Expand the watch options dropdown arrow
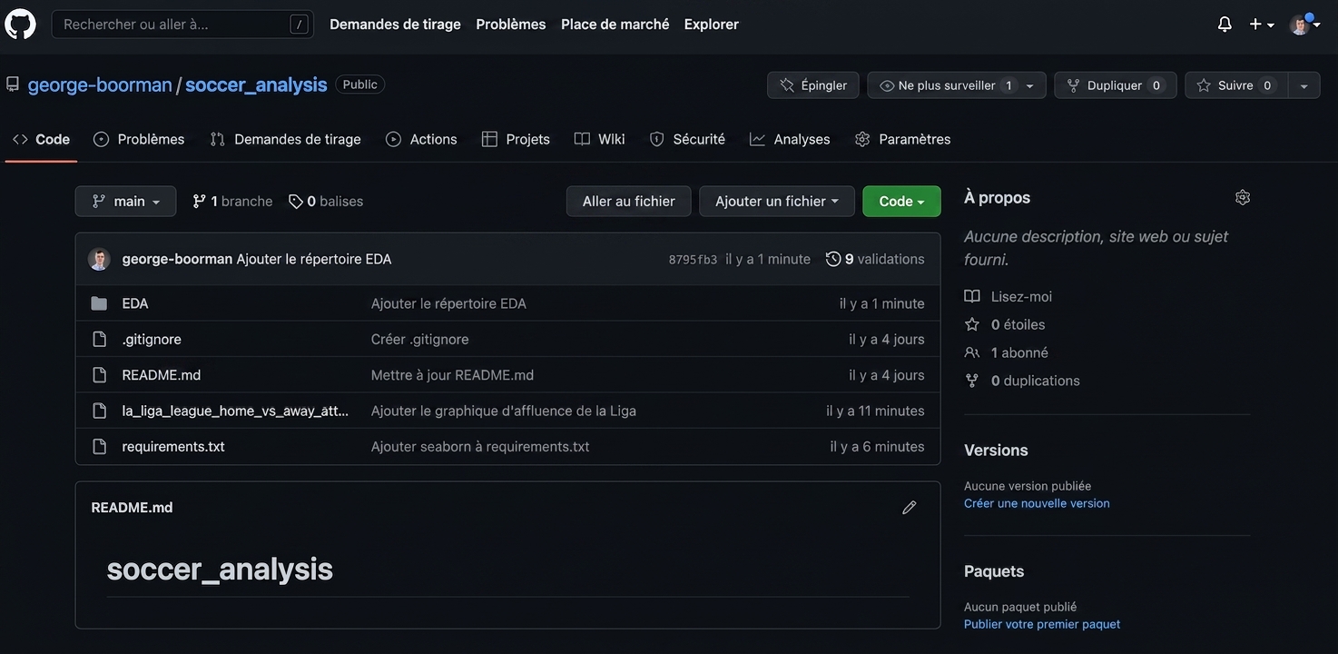 pyautogui.click(x=1030, y=85)
